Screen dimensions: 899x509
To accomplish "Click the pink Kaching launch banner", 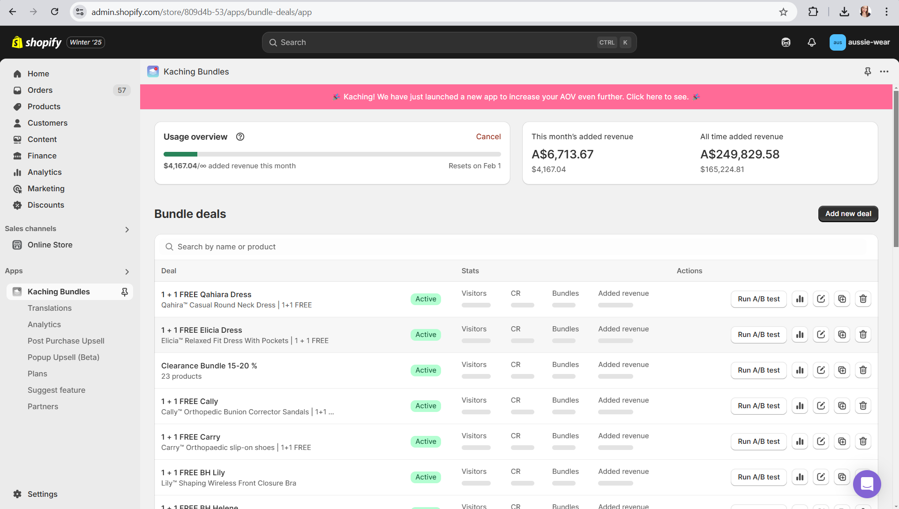I will click(x=516, y=97).
